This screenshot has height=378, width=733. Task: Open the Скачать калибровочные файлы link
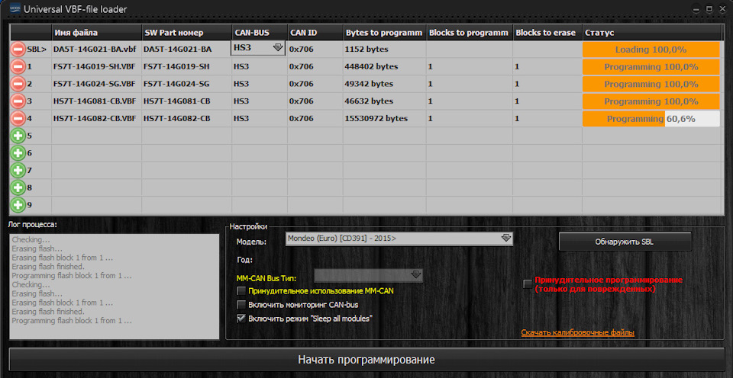click(x=577, y=333)
